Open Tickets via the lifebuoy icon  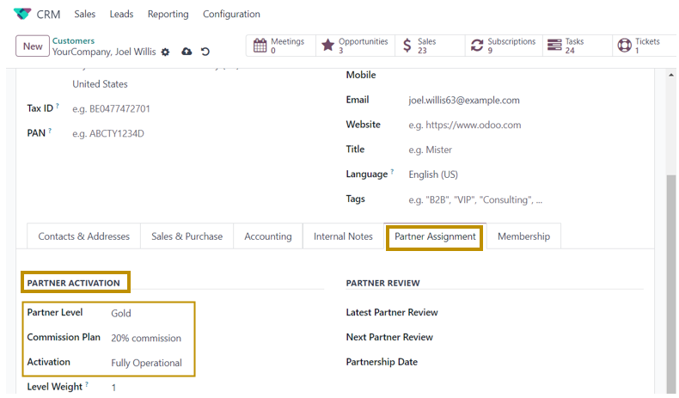coord(625,46)
